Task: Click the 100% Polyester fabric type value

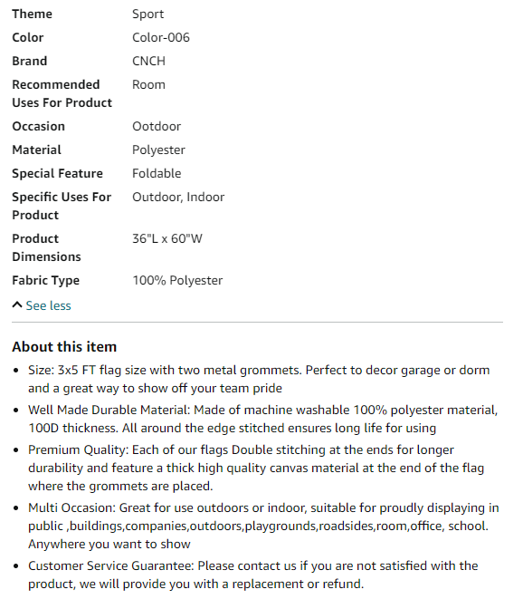Action: pyautogui.click(x=177, y=280)
